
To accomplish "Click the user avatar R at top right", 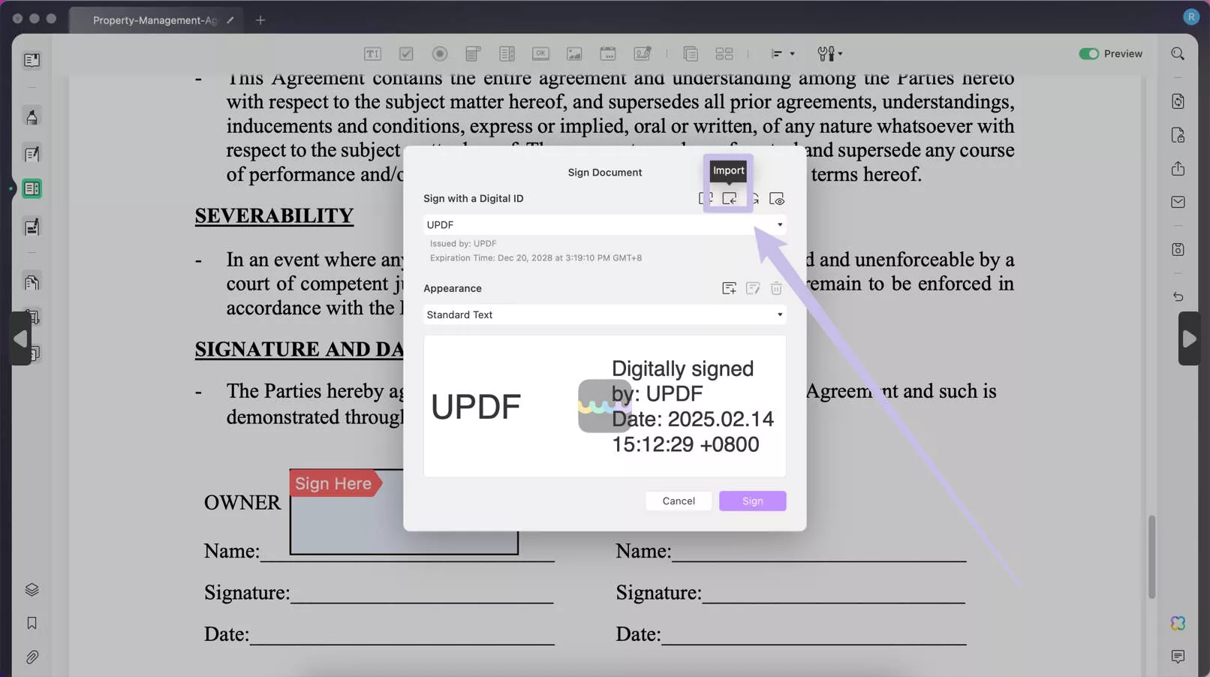I will [1190, 17].
